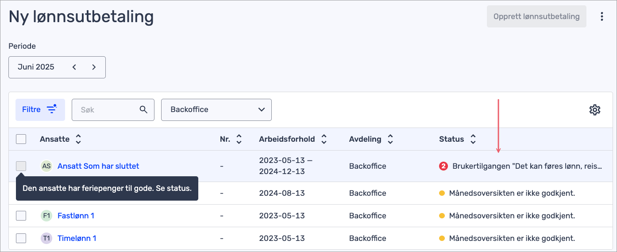617x252 pixels.
Task: Click red error badge showing 2
Action: point(443,166)
